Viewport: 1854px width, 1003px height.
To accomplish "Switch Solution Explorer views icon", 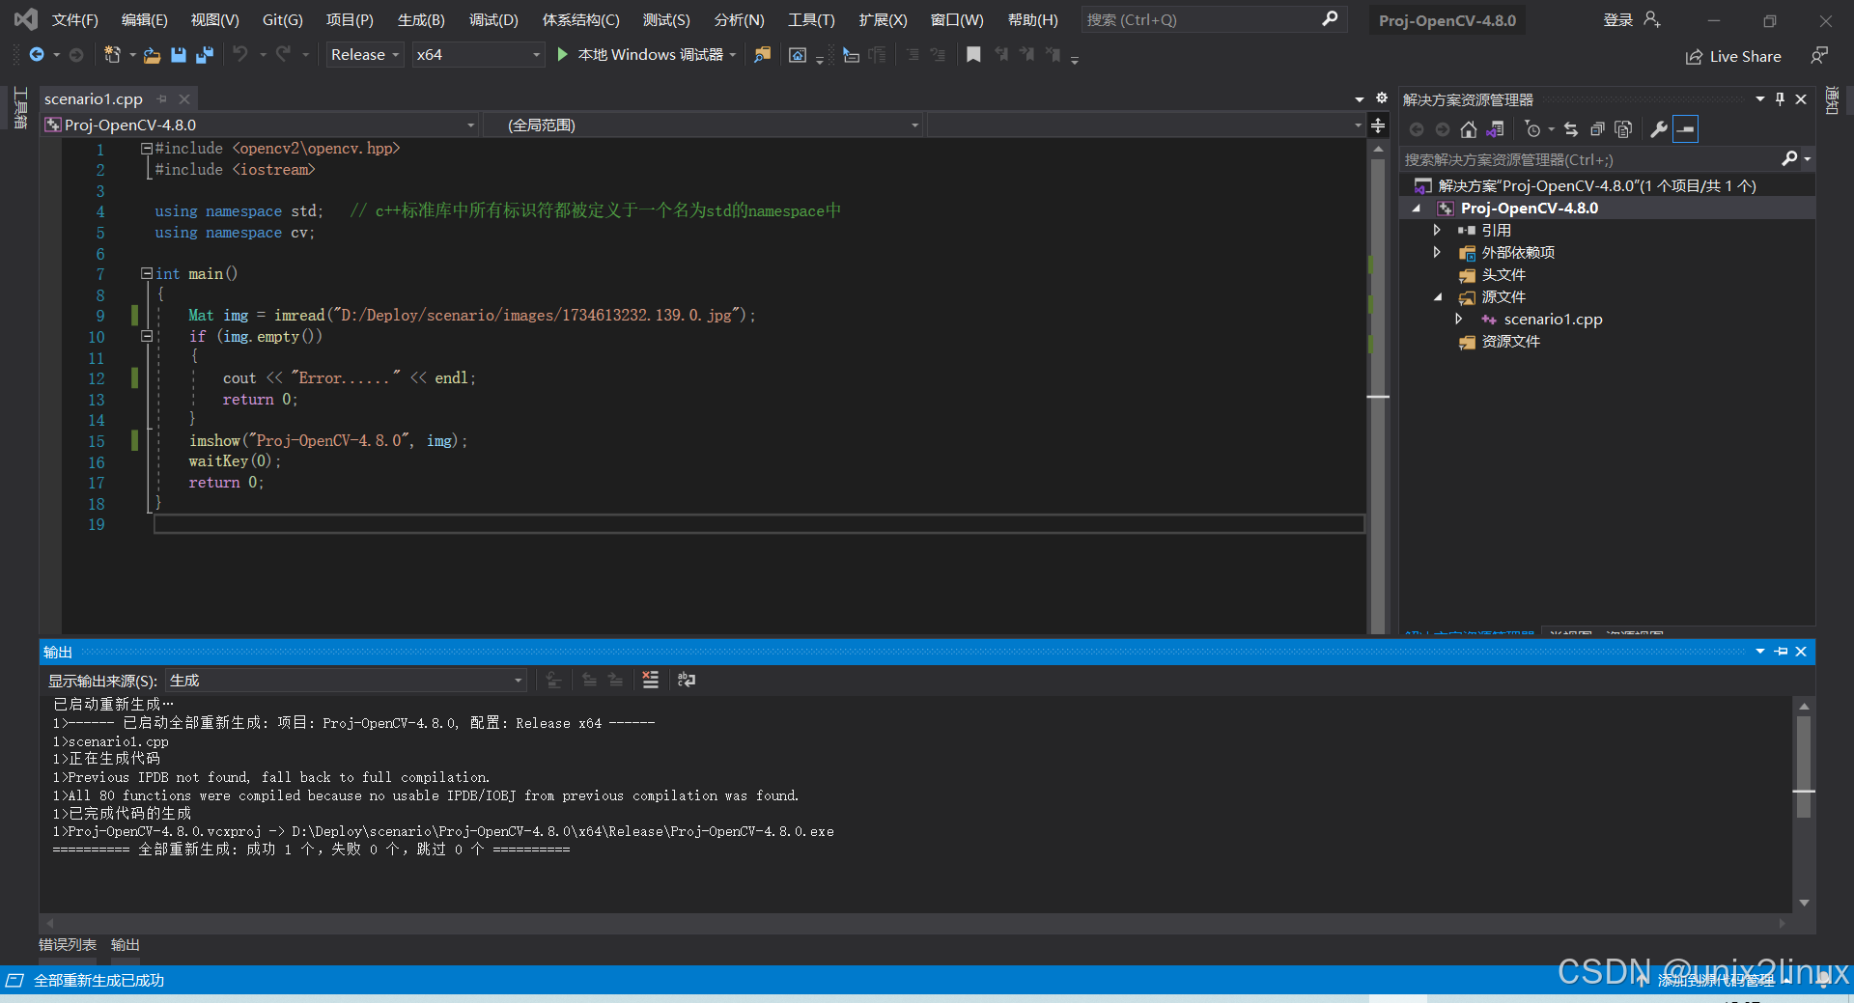I will click(x=1496, y=129).
